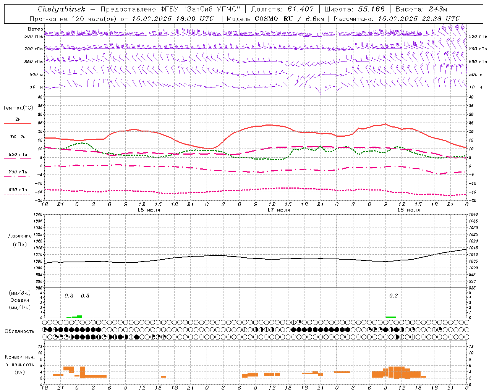The image size is (489, 391).
Task: Click the tallest orange convective bar on 18 июля
Action: point(396,373)
